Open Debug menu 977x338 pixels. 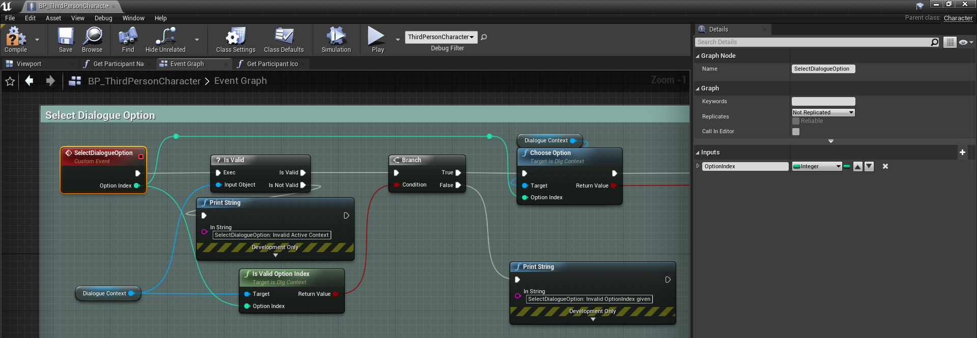click(103, 18)
